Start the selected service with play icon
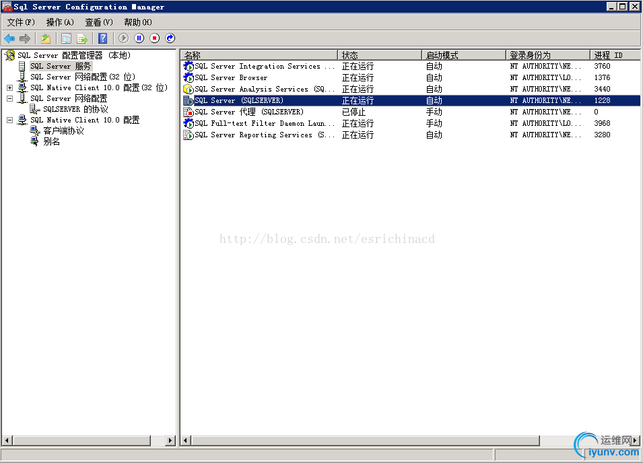643x463 pixels. (x=123, y=38)
